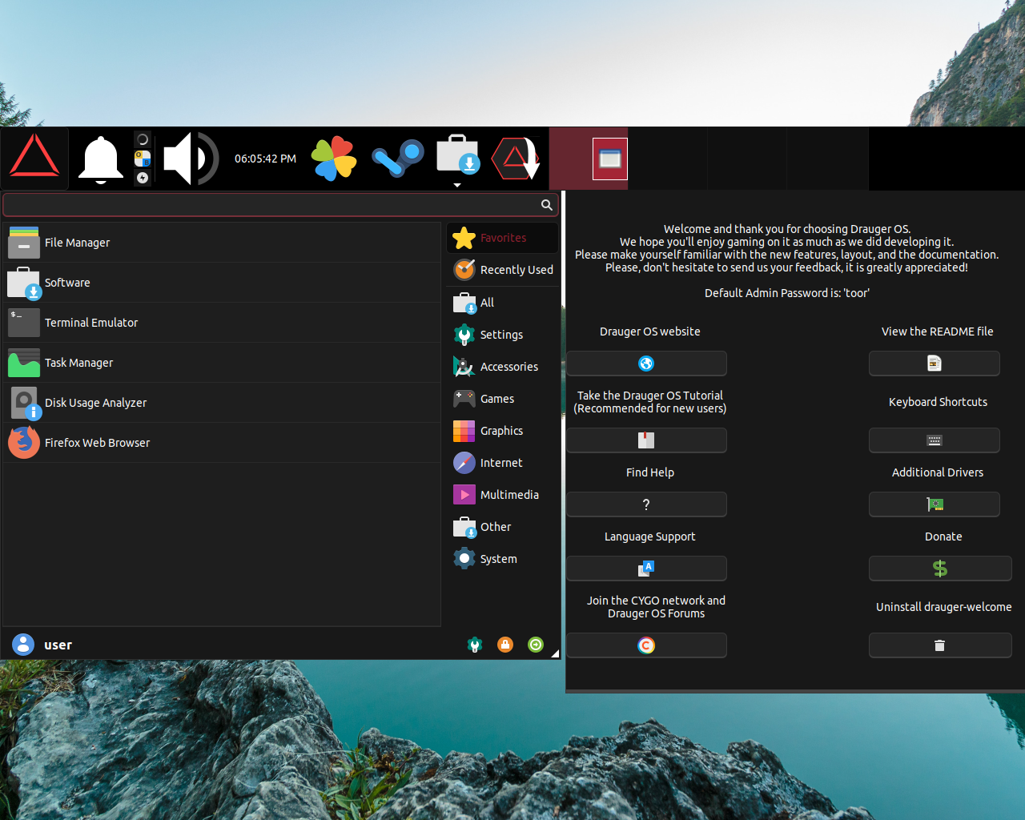
Task: Log out using the green arrow icon
Action: [x=536, y=645]
